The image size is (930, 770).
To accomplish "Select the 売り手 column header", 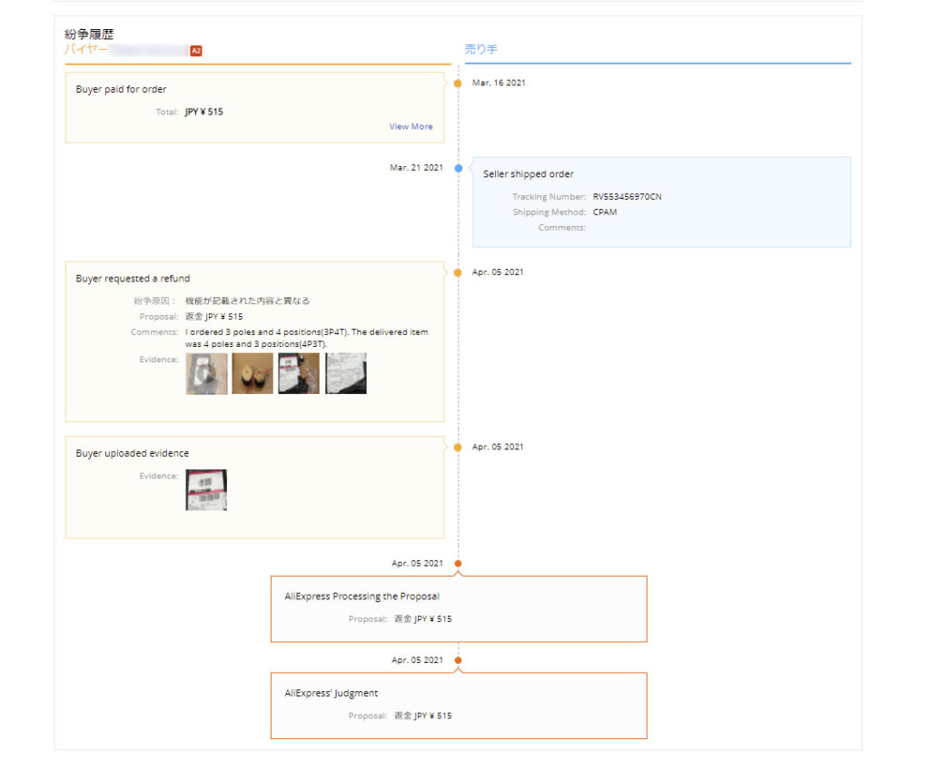I will 480,49.
